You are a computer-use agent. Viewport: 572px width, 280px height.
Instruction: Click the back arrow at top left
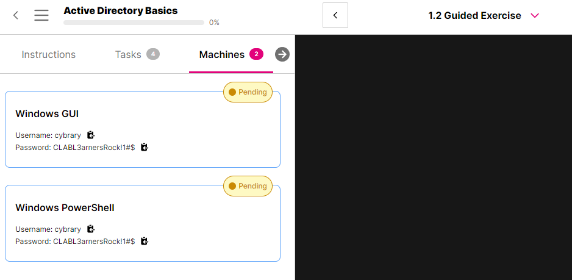[x=16, y=15]
